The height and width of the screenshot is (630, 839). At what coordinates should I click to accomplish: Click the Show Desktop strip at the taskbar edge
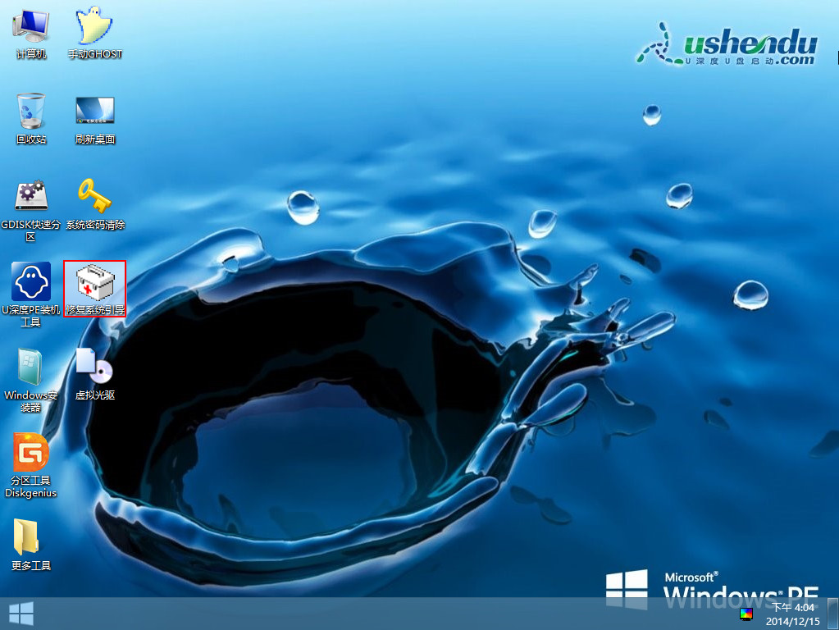[x=832, y=614]
